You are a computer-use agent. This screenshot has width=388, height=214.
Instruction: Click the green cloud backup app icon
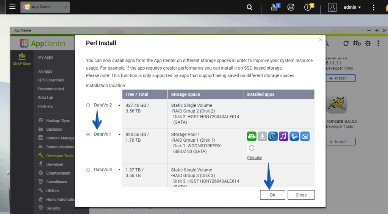click(252, 136)
